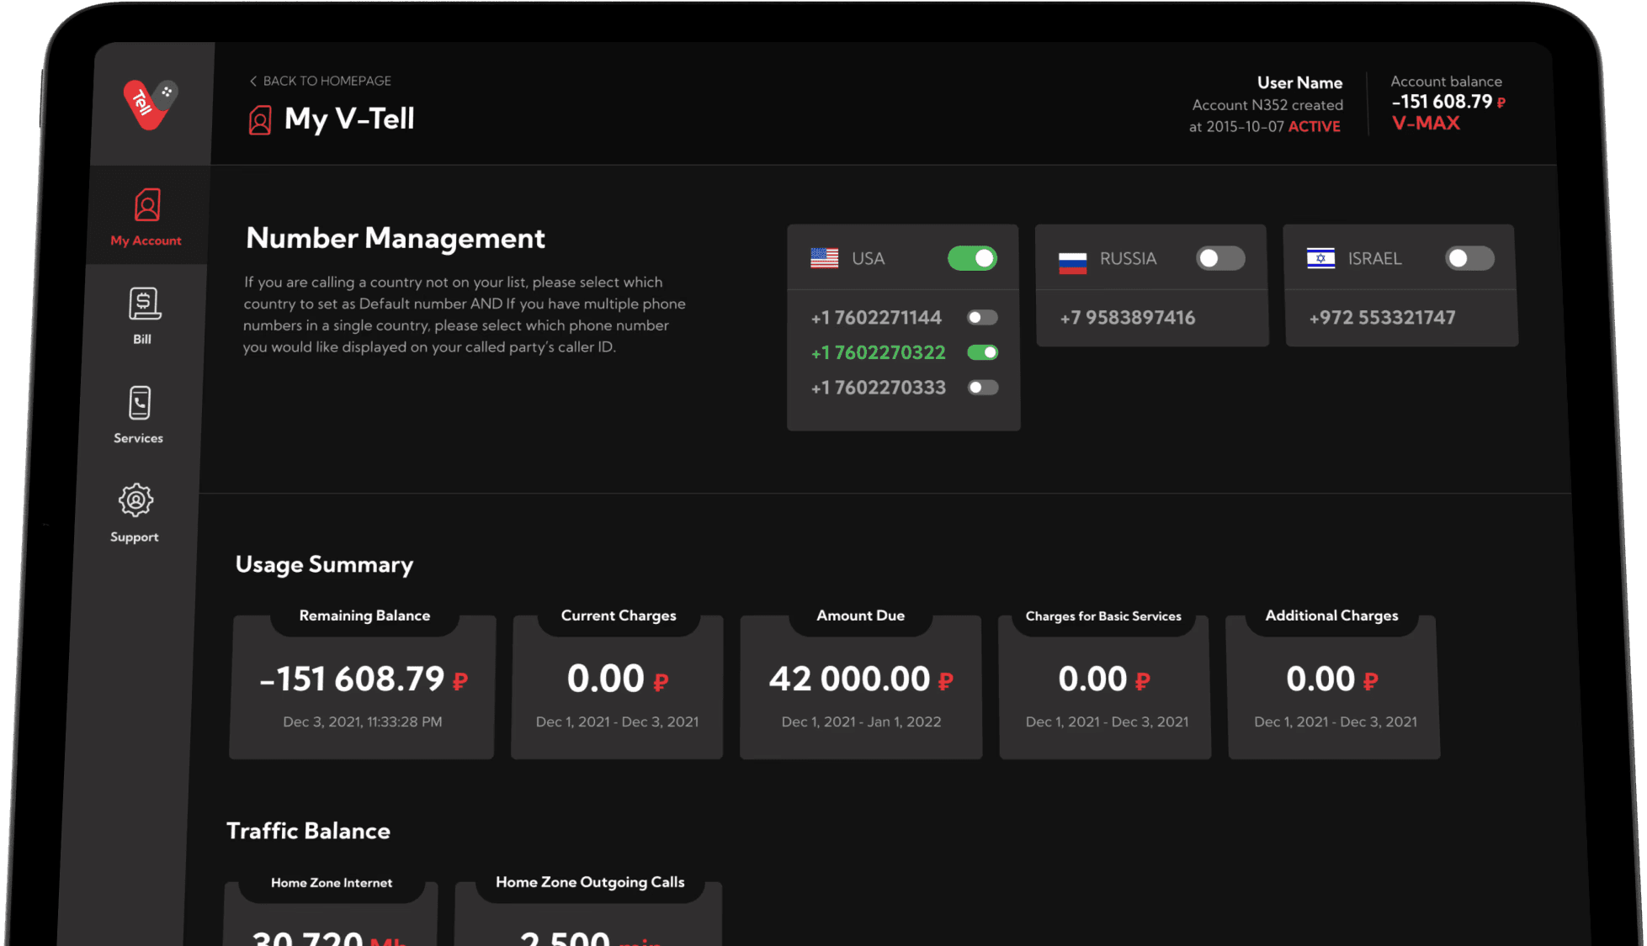Image resolution: width=1647 pixels, height=946 pixels.
Task: Open Support via the gear icon
Action: [135, 501]
